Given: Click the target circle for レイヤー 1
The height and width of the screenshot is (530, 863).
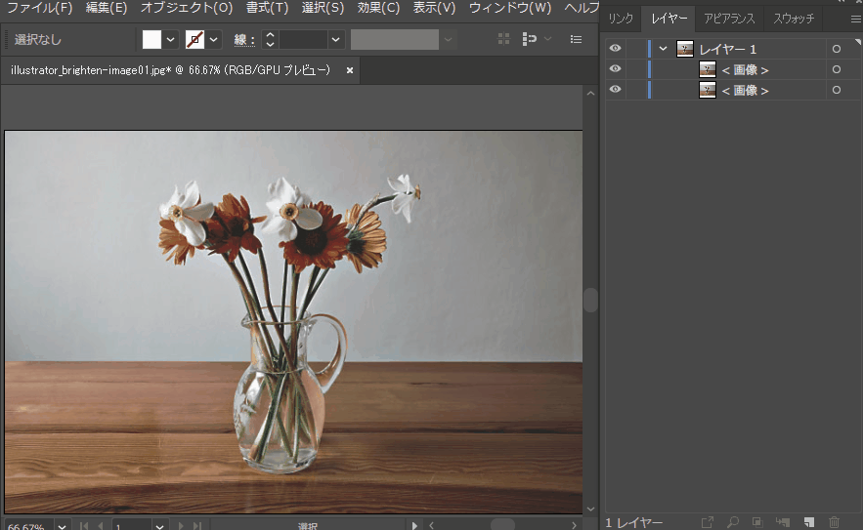Looking at the screenshot, I should click(x=836, y=49).
